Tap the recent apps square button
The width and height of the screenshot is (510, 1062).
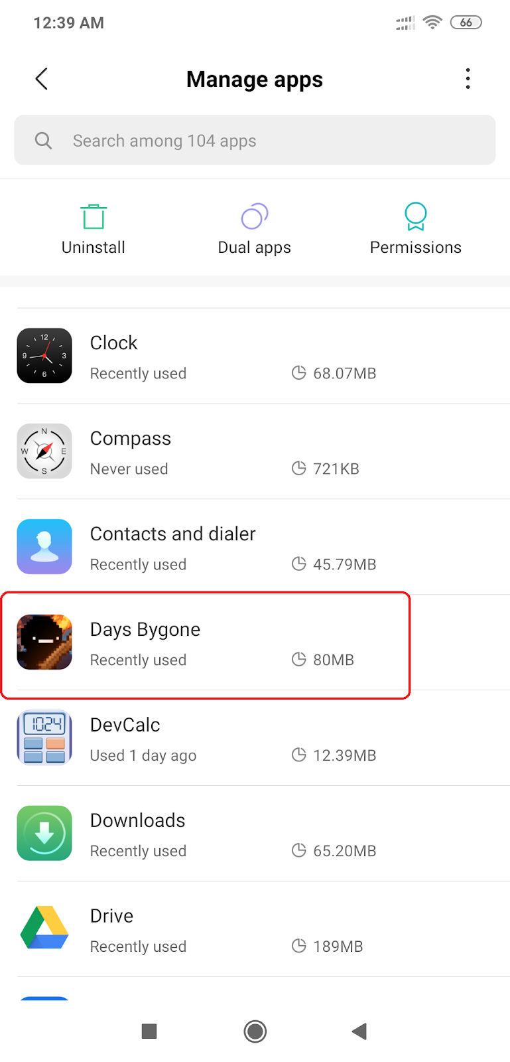click(x=149, y=1031)
